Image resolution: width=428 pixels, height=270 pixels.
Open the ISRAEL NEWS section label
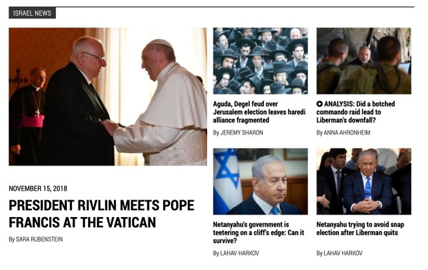pyautogui.click(x=32, y=13)
